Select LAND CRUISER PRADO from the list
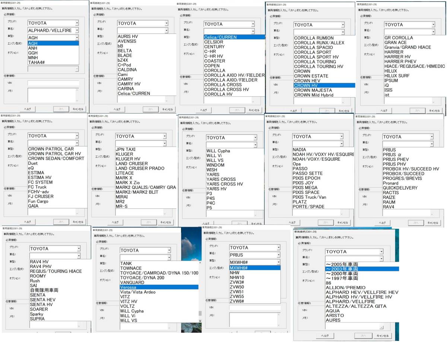 140,168
